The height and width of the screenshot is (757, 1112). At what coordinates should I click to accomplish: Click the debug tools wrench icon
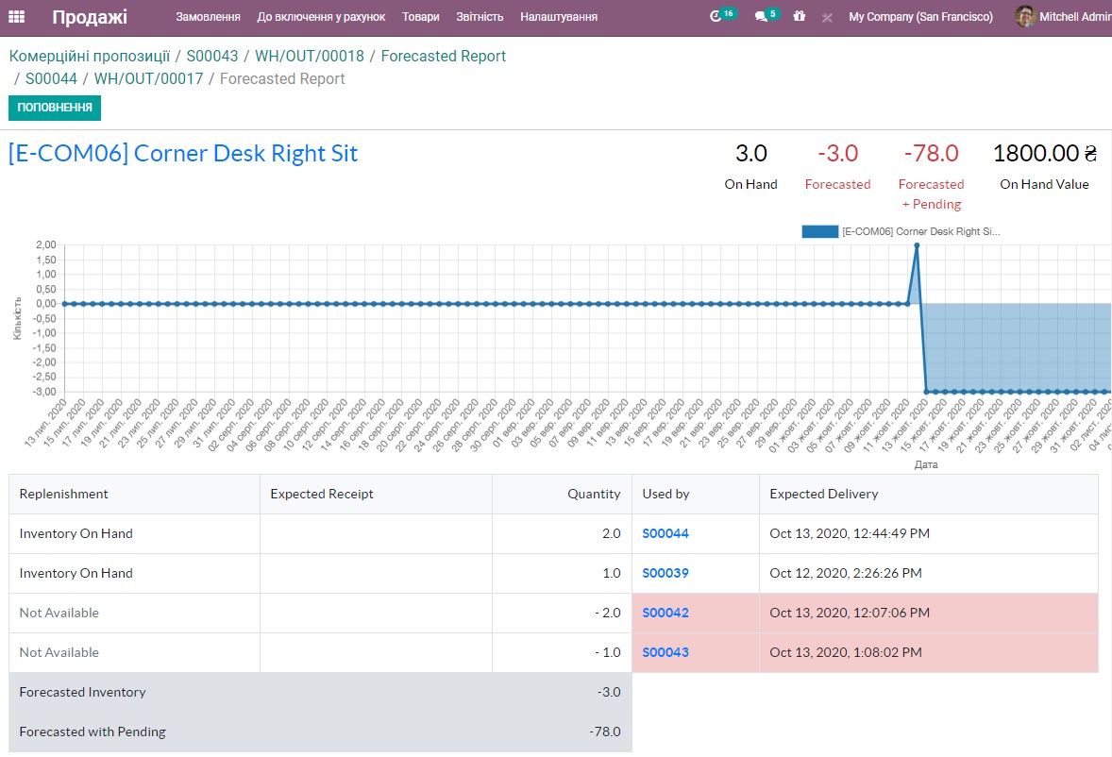coord(827,17)
